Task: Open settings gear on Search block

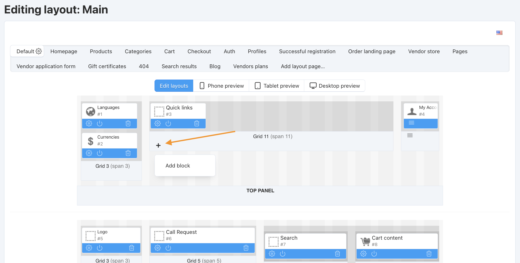Action: tap(272, 254)
